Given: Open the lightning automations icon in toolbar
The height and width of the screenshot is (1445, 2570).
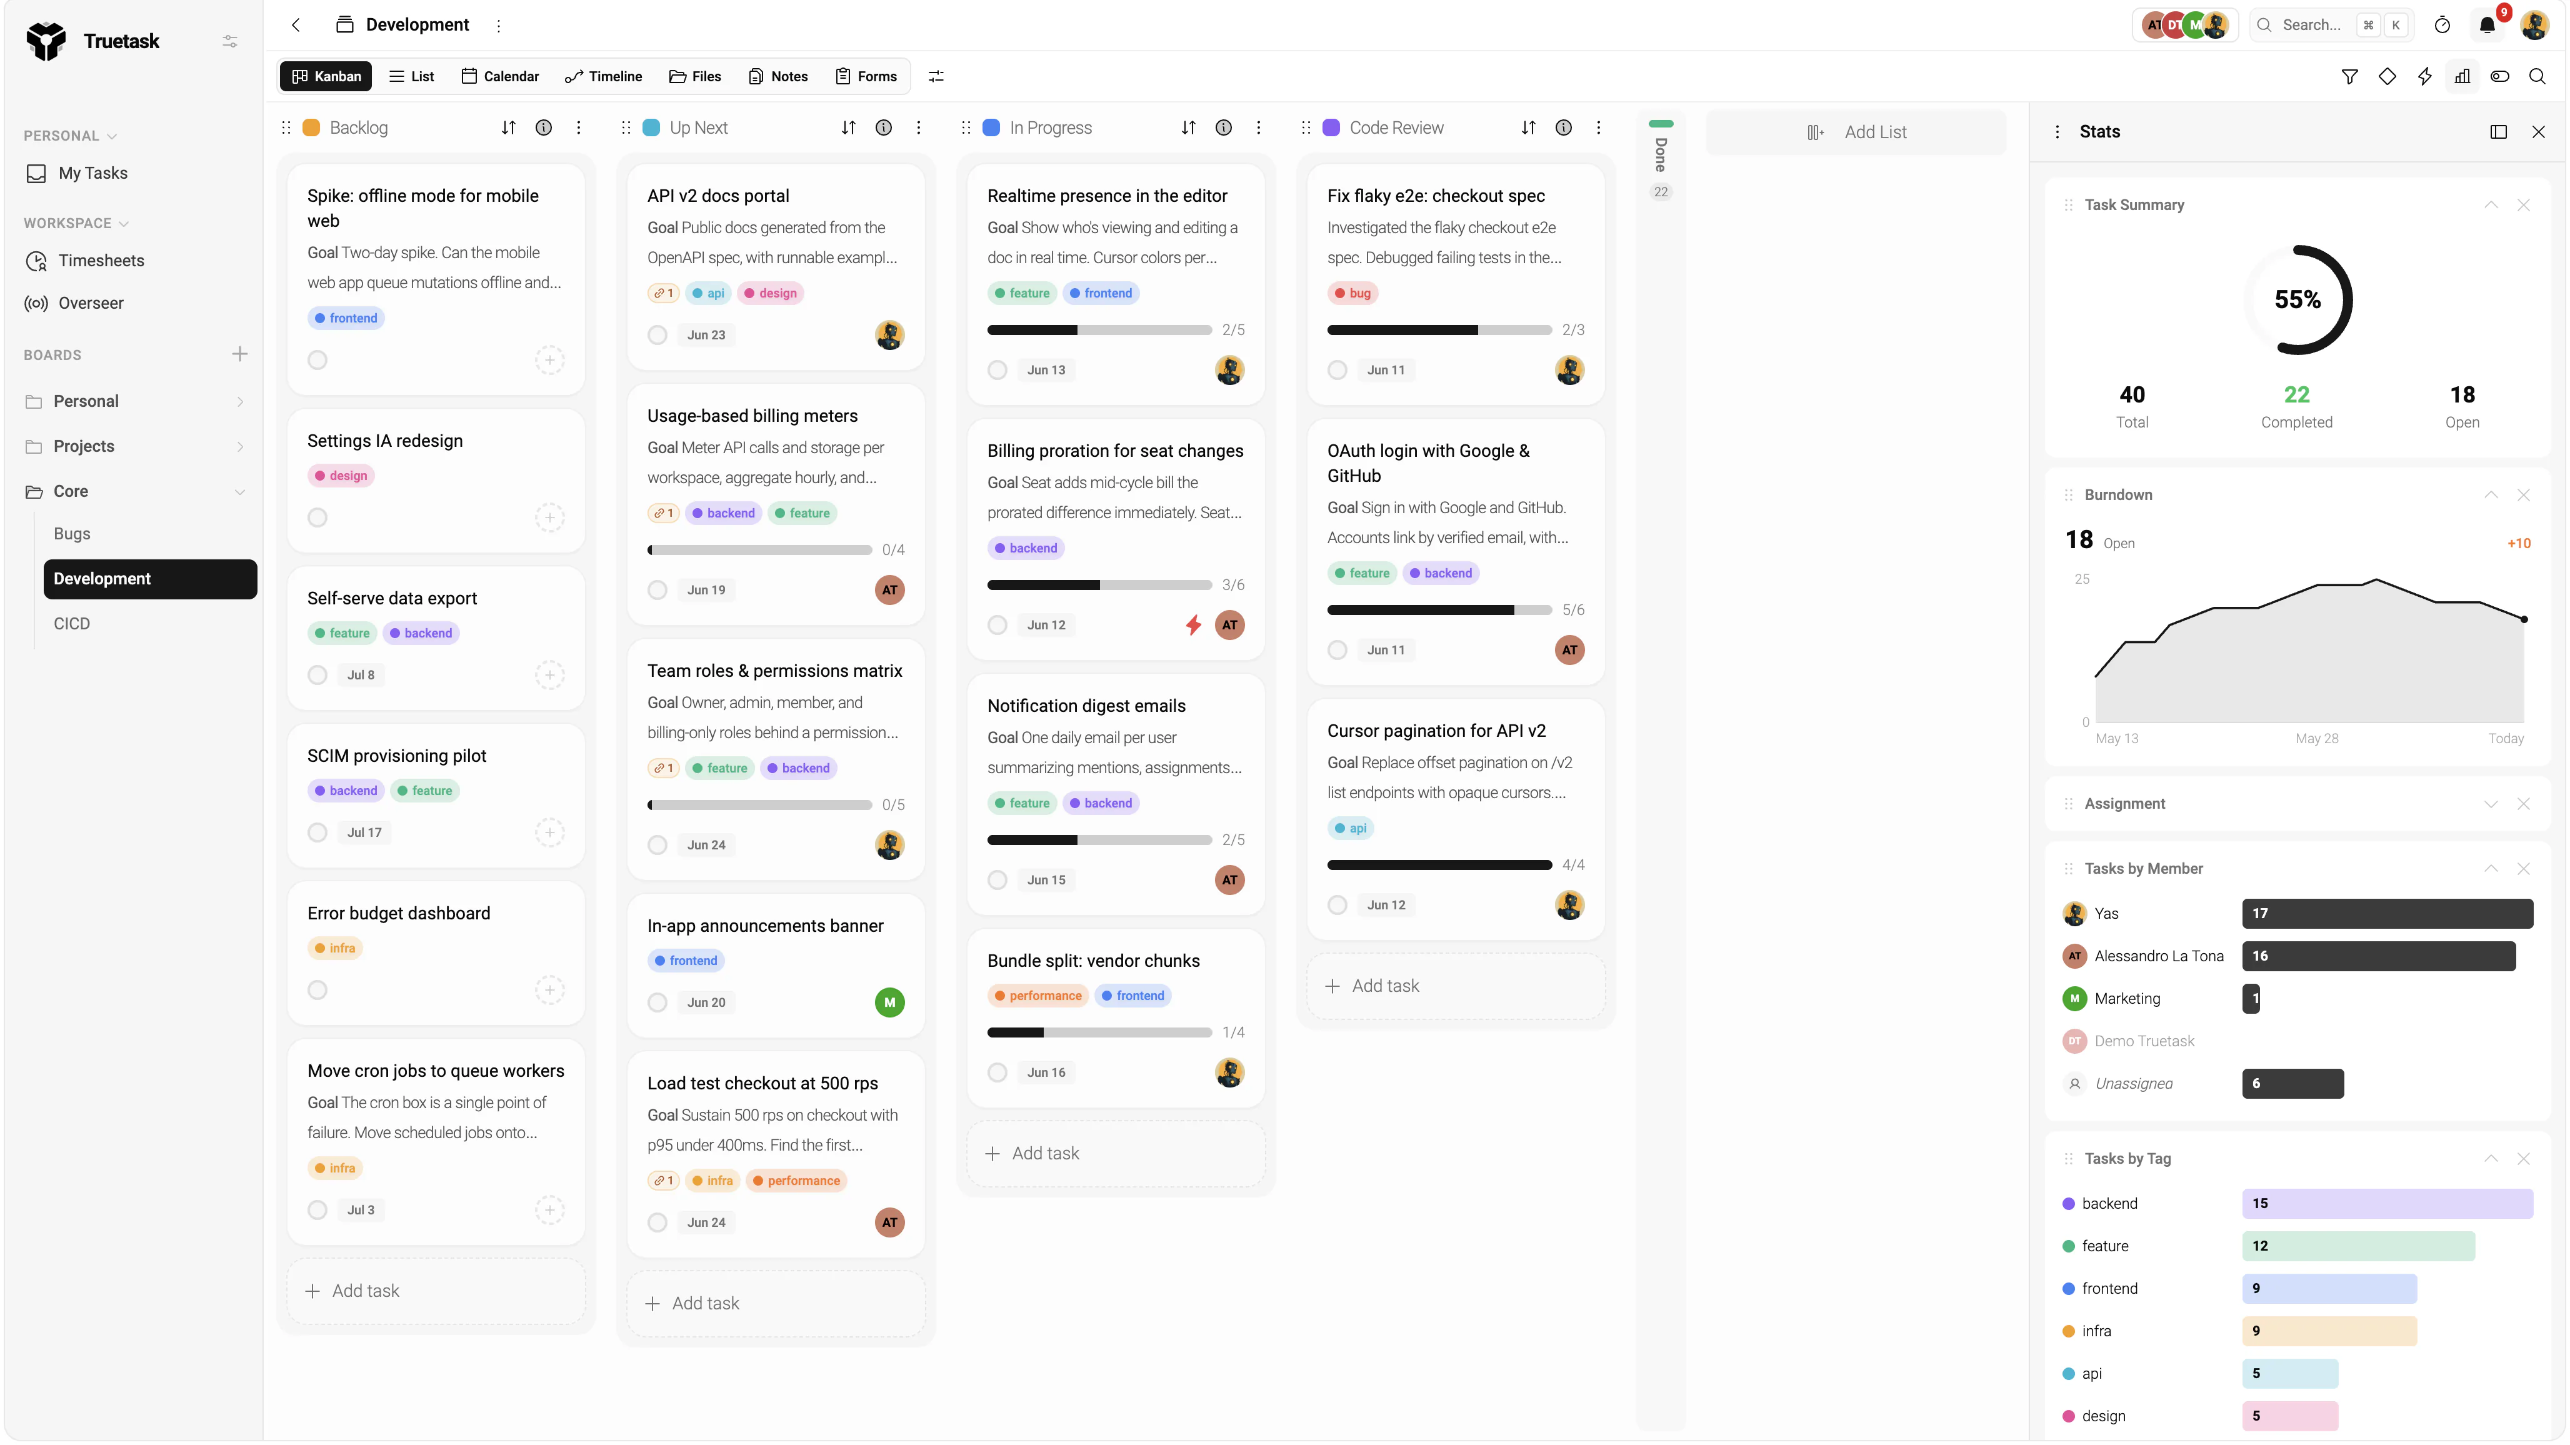Looking at the screenshot, I should 2424,76.
